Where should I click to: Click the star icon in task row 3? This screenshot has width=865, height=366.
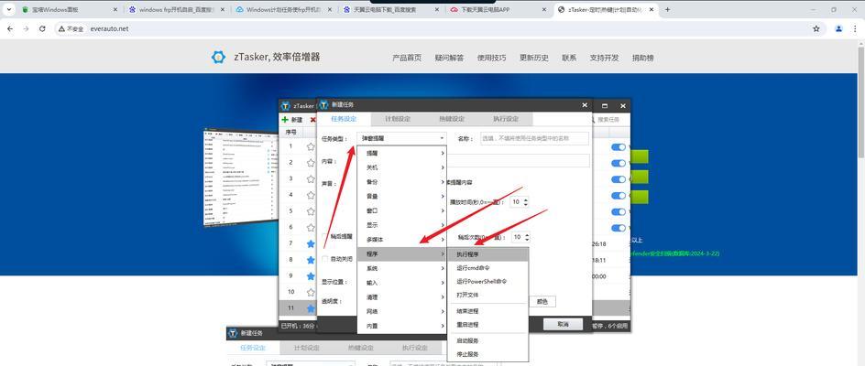click(311, 178)
